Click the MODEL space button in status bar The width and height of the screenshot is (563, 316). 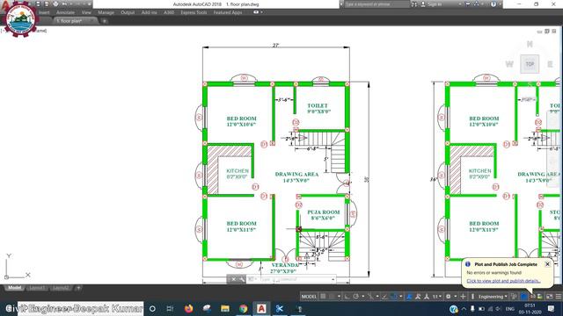pos(309,297)
